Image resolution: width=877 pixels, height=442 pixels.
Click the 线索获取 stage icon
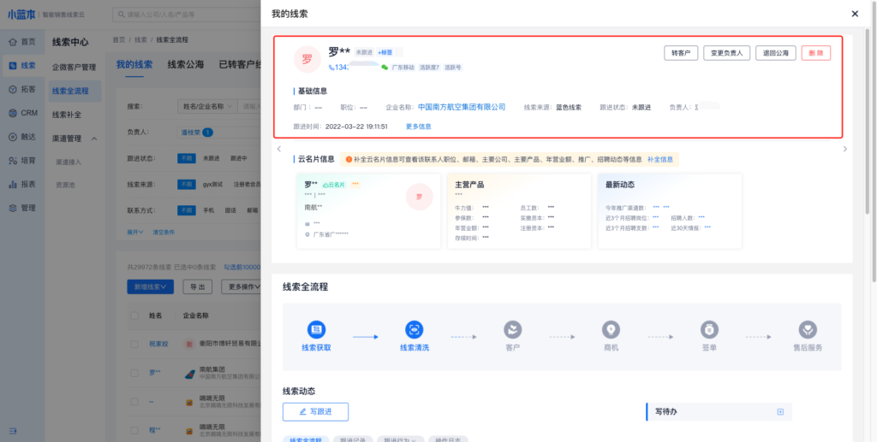point(316,329)
